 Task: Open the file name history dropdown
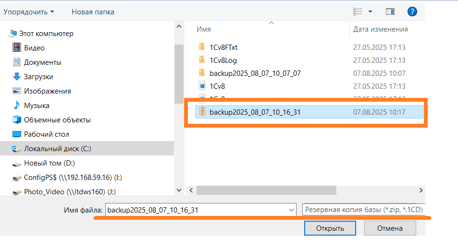292,210
